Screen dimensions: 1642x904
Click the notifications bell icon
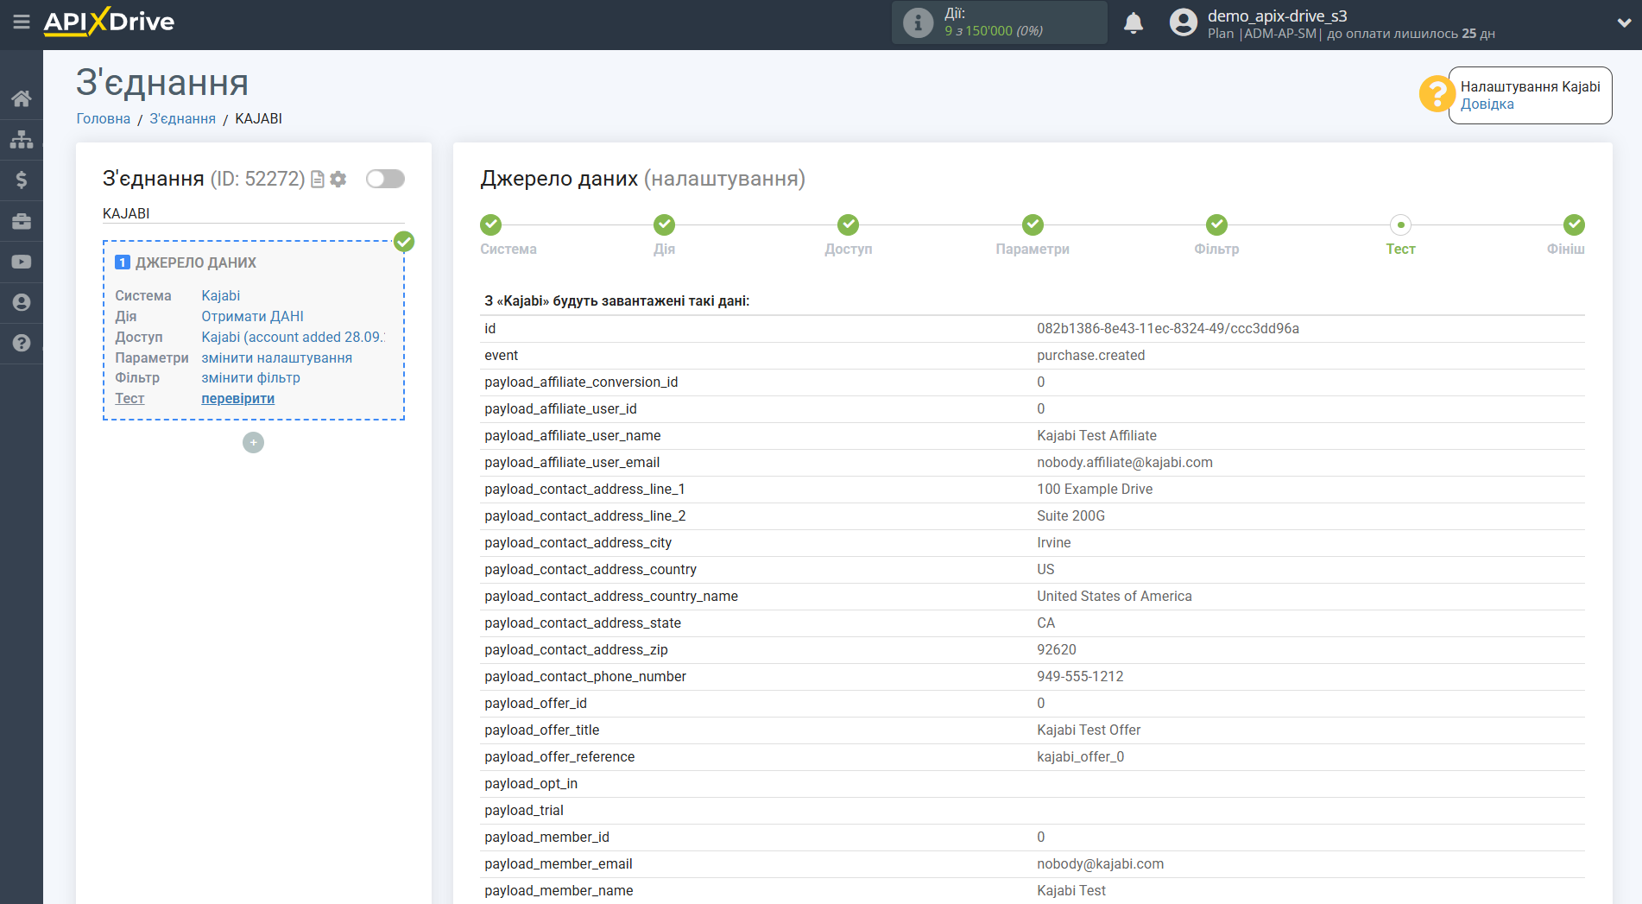pos(1133,23)
